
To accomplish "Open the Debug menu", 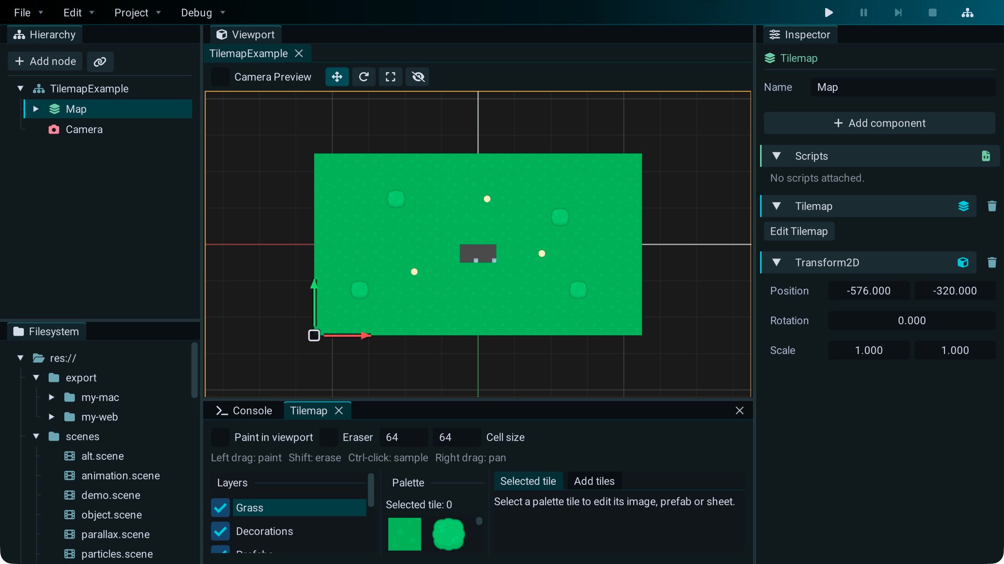I will pos(203,13).
